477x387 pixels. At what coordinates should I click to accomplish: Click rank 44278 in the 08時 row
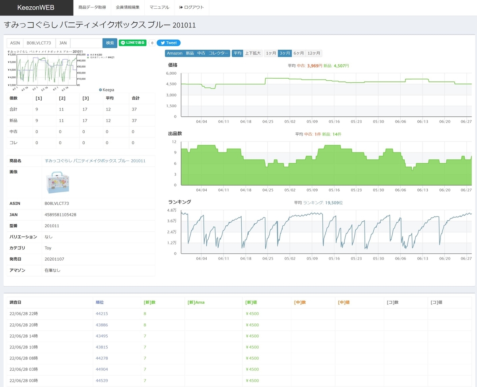click(x=102, y=358)
